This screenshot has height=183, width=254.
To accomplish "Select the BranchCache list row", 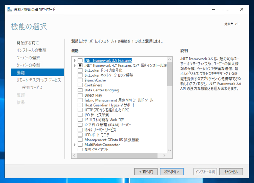I will point(95,80).
